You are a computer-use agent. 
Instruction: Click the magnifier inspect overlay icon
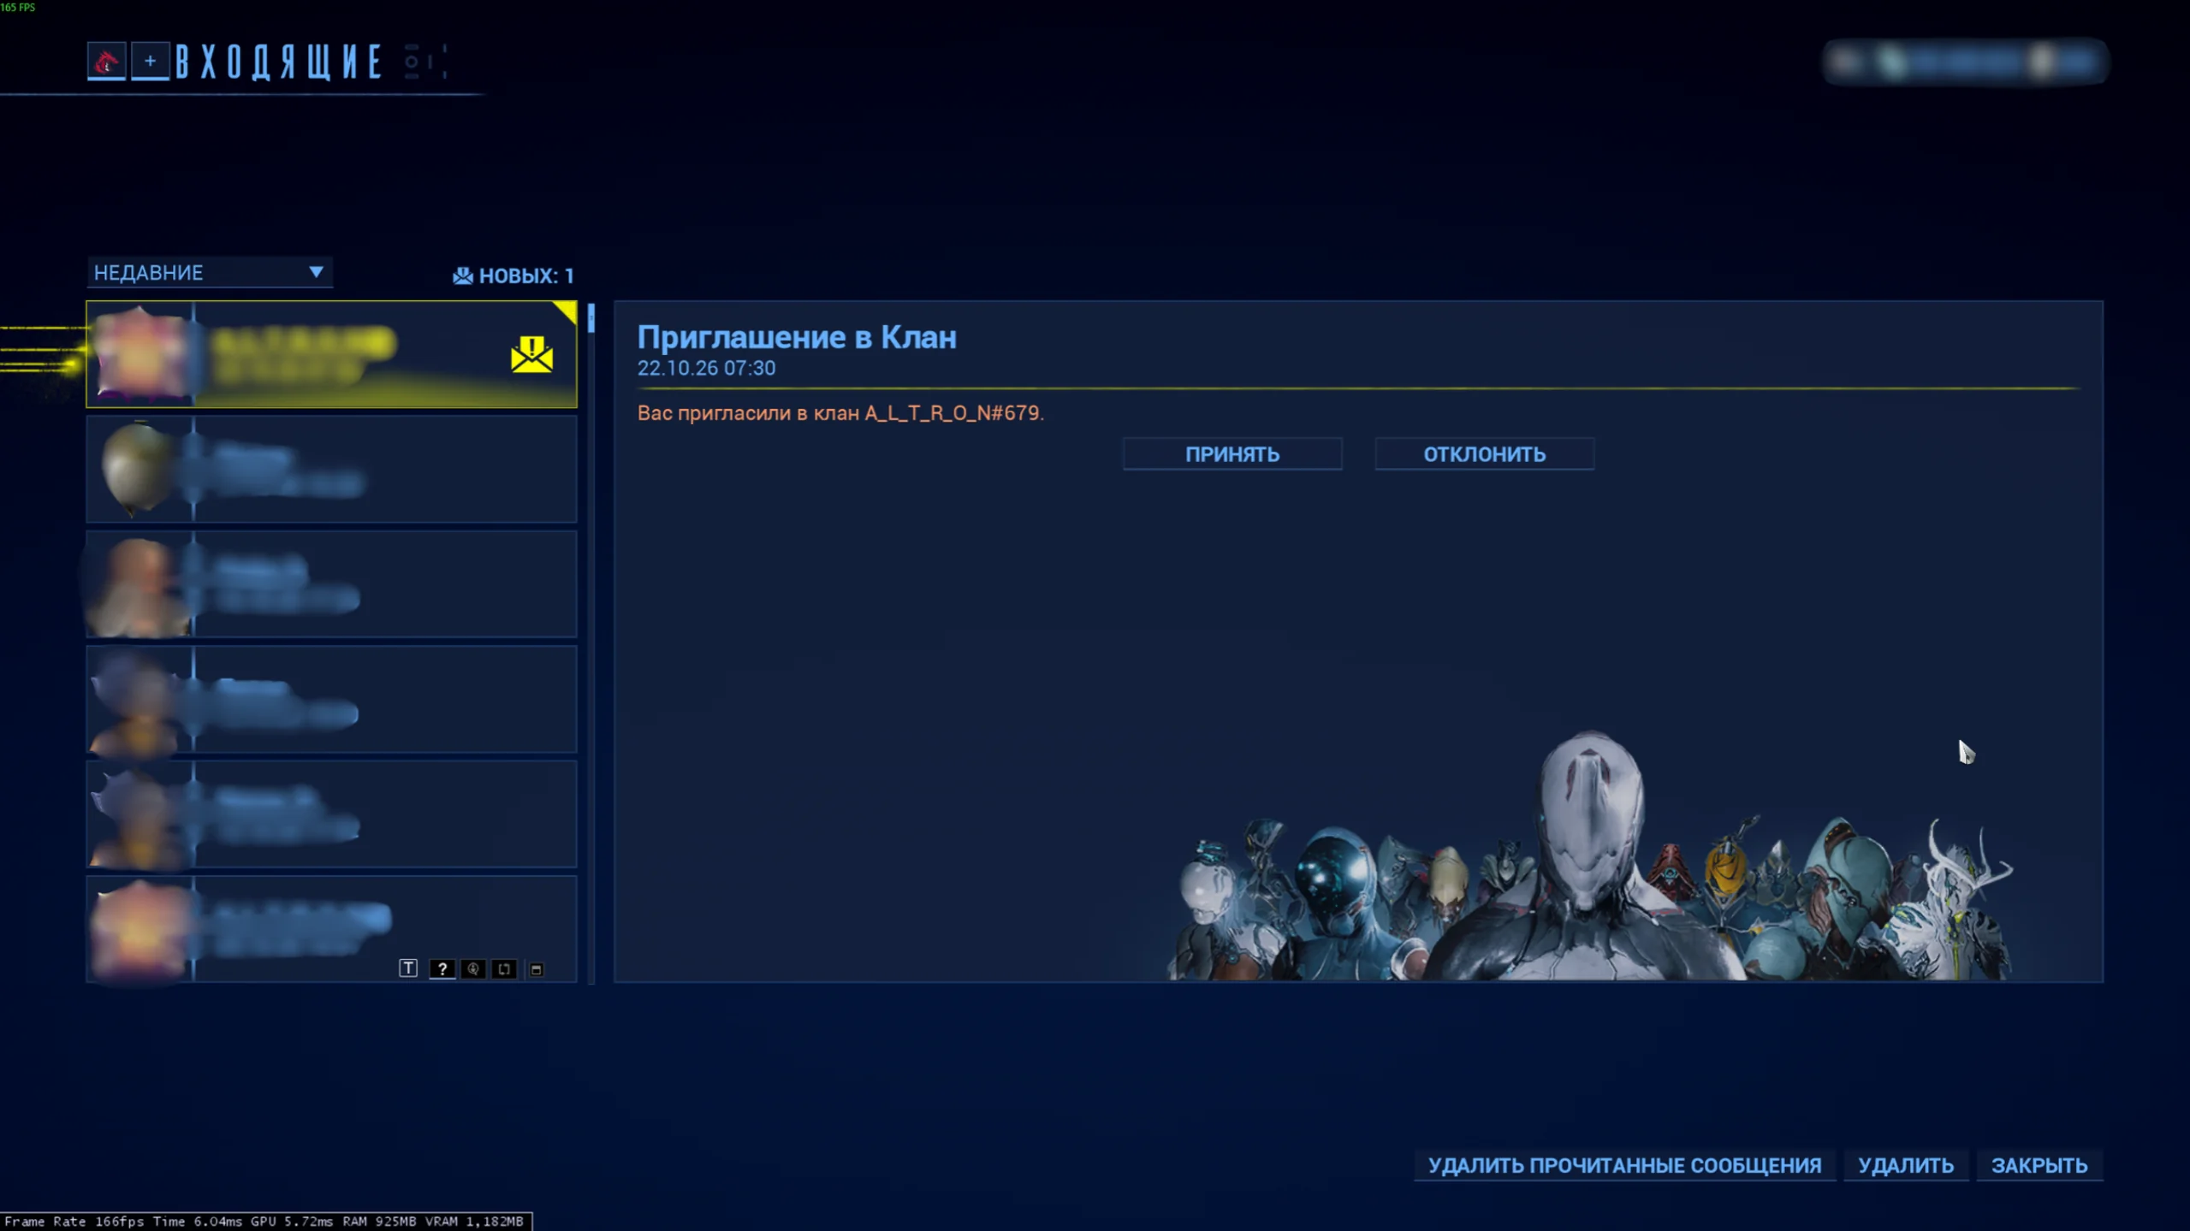coord(473,968)
